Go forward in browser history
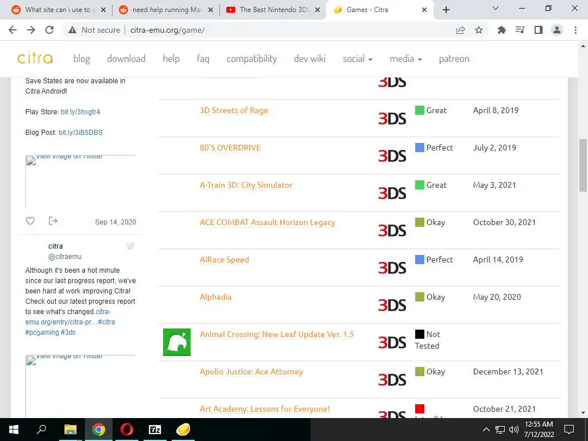This screenshot has height=441, width=588. click(31, 30)
